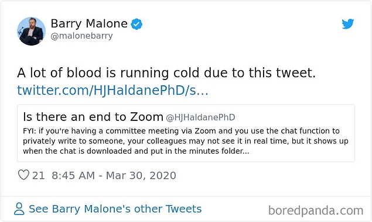This screenshot has width=372, height=222.
Task: Open the quoted tweet's FYI text body
Action: click(x=186, y=141)
